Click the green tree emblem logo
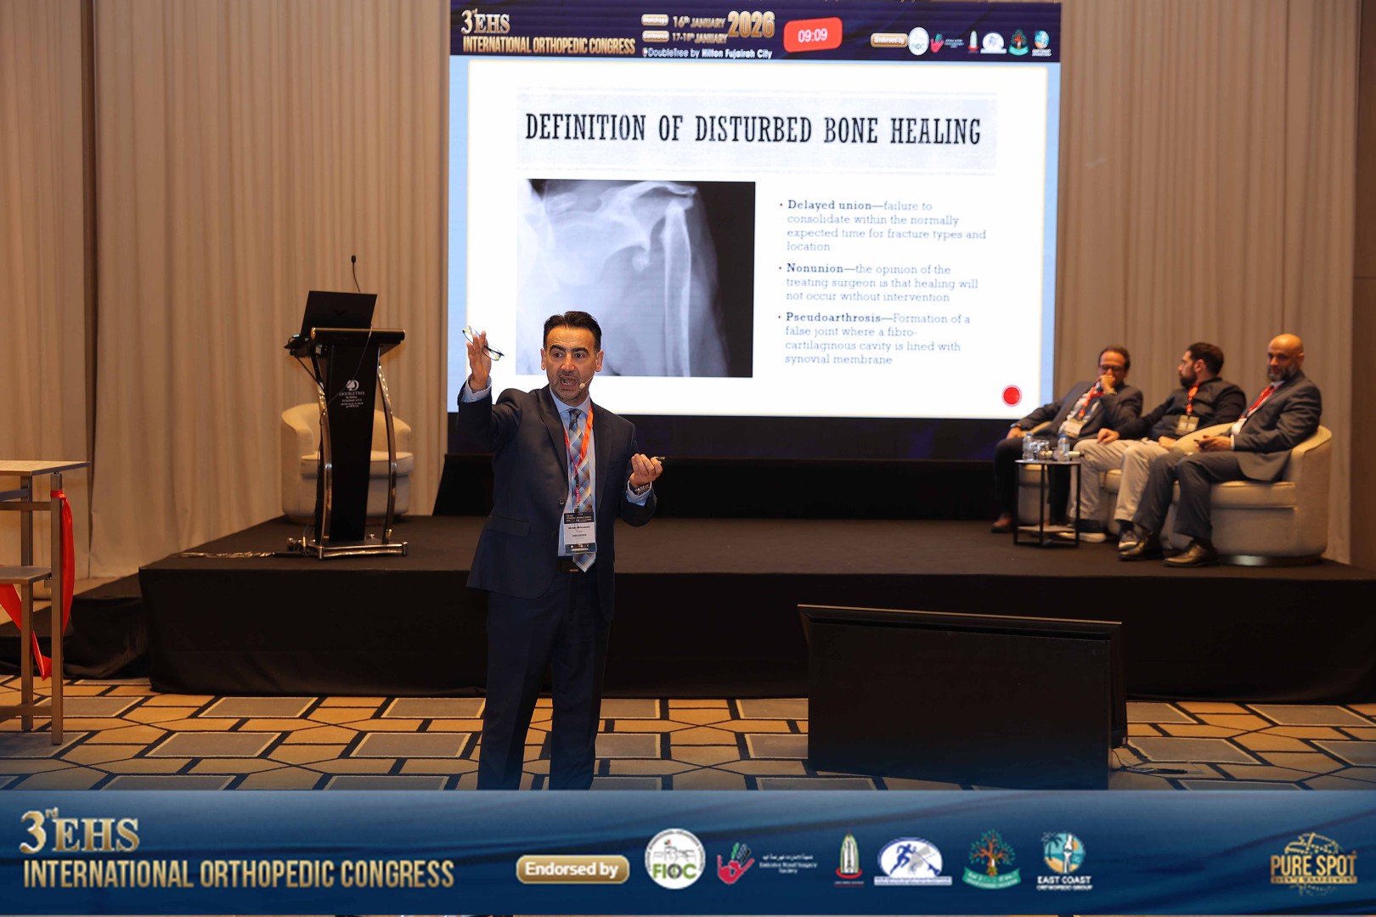1376x917 pixels. 990,859
